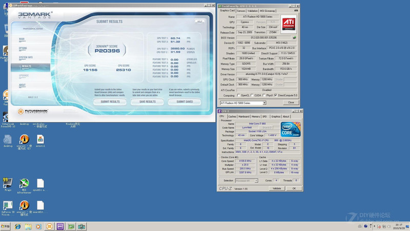Click the network tray icon
The height and width of the screenshot is (231, 410).
click(384, 226)
